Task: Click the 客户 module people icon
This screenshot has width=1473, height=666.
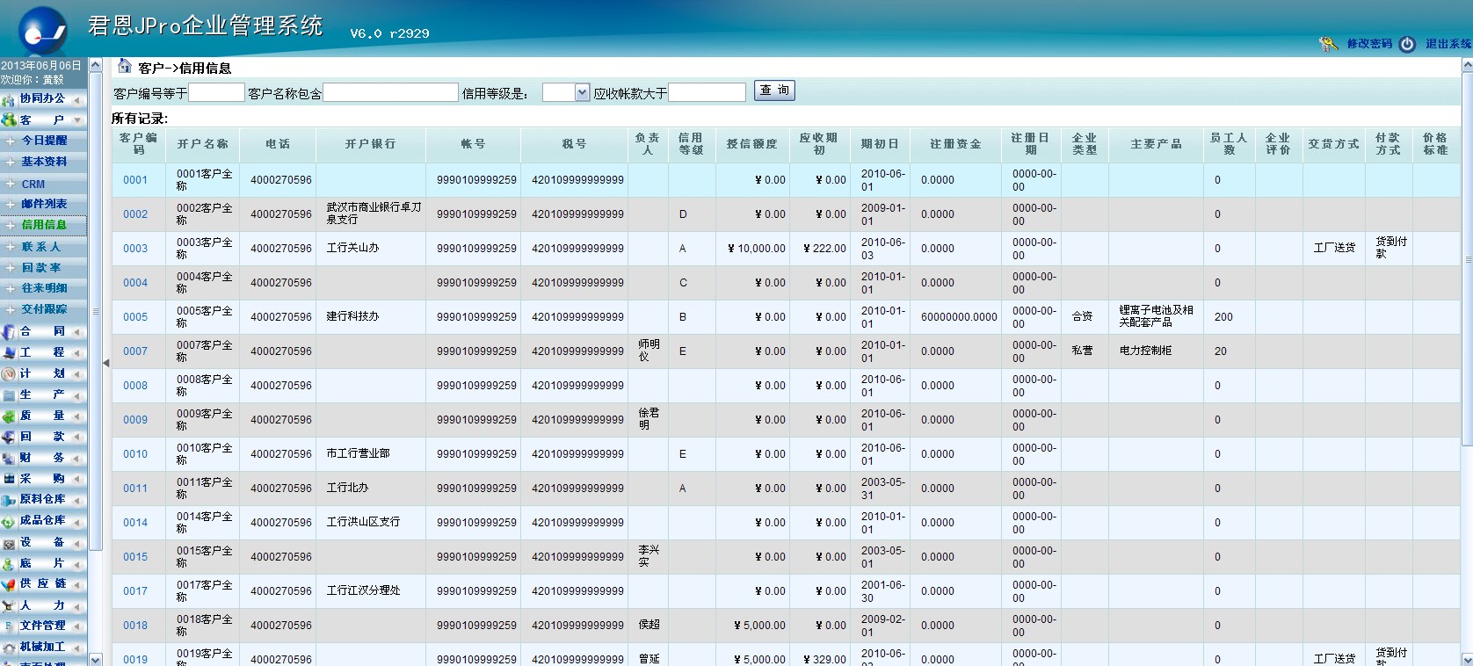Action: [8, 120]
